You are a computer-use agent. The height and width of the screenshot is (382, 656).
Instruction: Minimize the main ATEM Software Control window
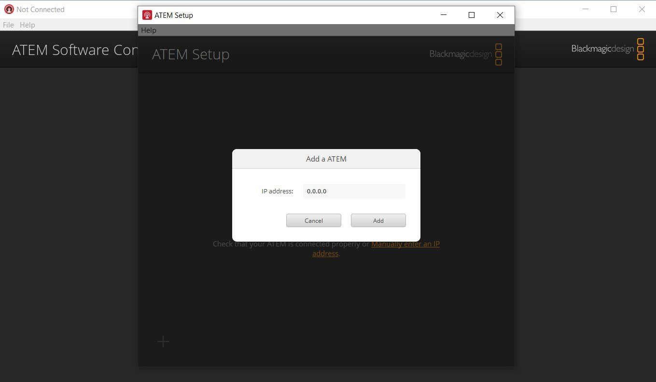pos(585,9)
